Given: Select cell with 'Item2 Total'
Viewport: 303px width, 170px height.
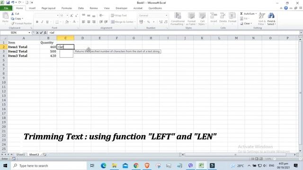Looking at the screenshot, I should (x=24, y=51).
